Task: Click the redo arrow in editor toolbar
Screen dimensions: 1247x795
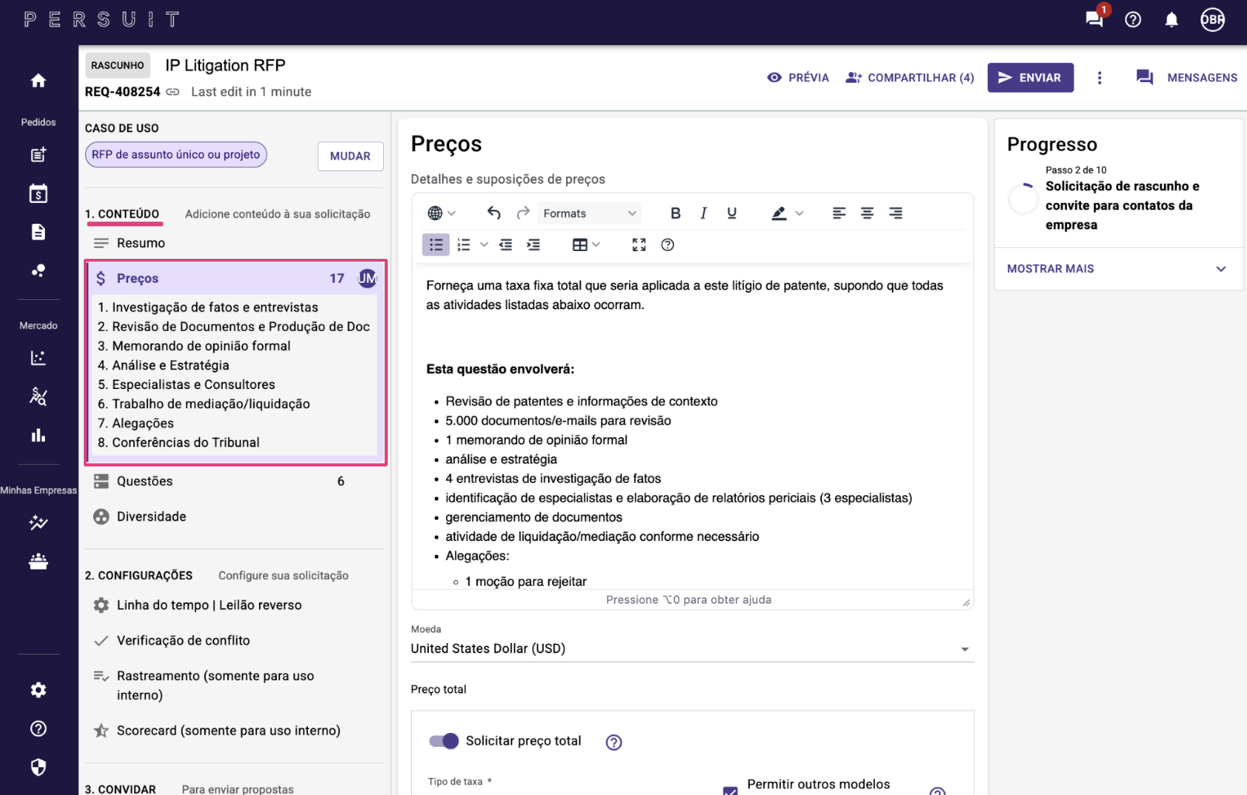Action: tap(523, 213)
